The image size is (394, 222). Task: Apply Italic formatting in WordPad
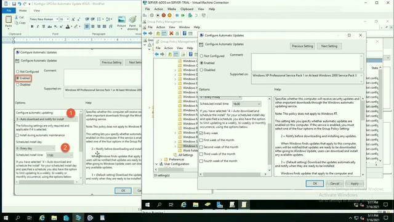38,27
